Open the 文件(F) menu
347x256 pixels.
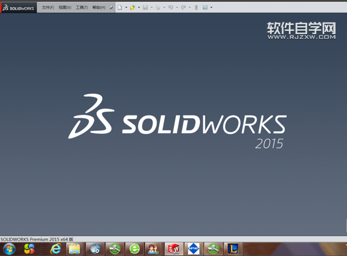click(48, 8)
